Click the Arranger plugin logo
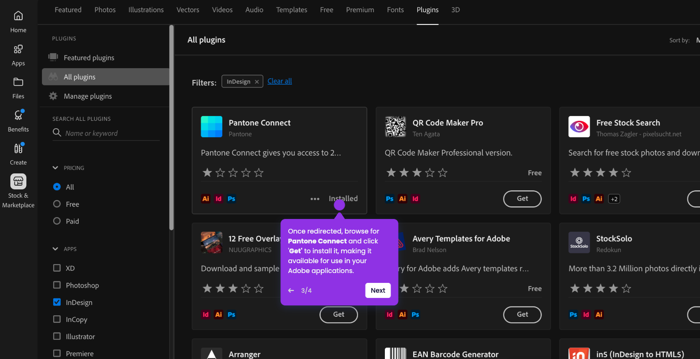The image size is (700, 359). click(212, 353)
